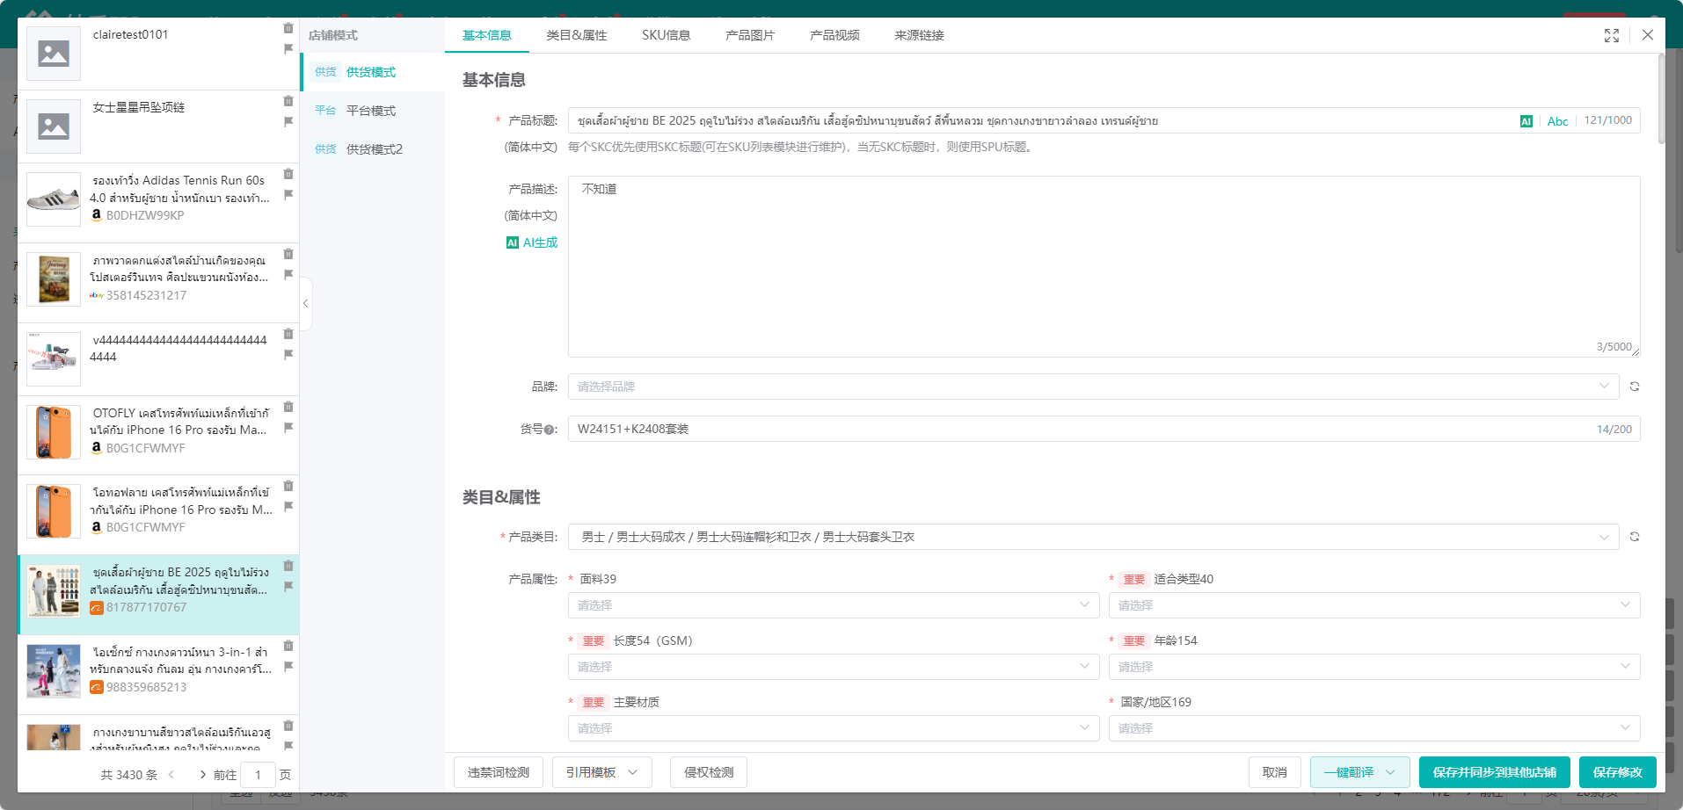Expand the dialog to fullscreen
The height and width of the screenshot is (810, 1683).
pos(1611,35)
